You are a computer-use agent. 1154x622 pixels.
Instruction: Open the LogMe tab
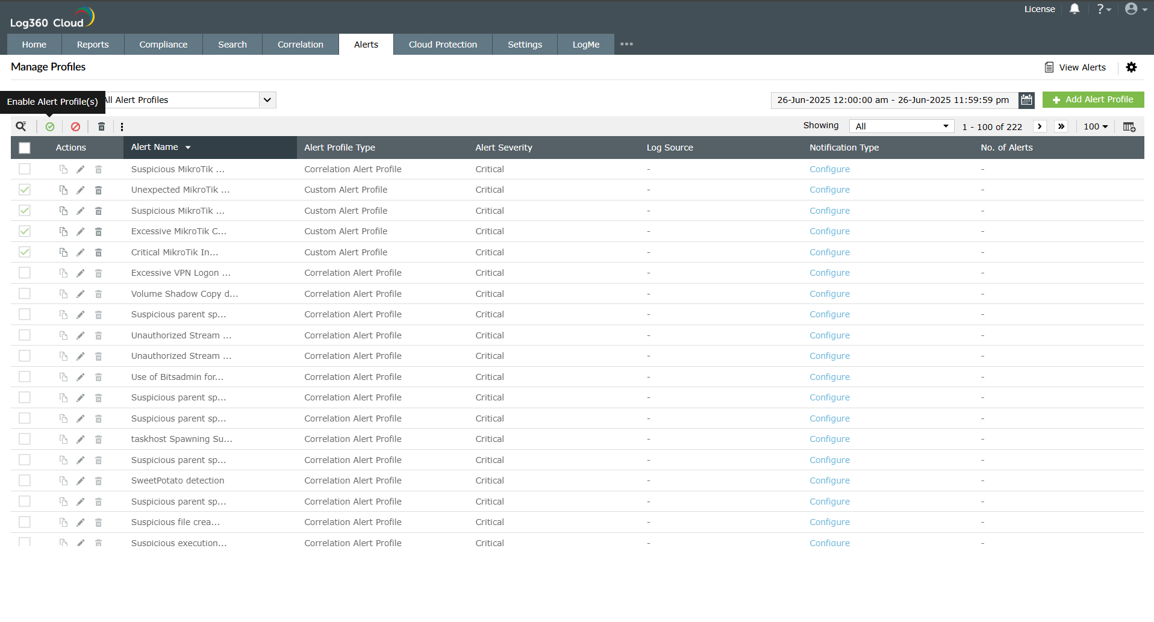pos(586,45)
